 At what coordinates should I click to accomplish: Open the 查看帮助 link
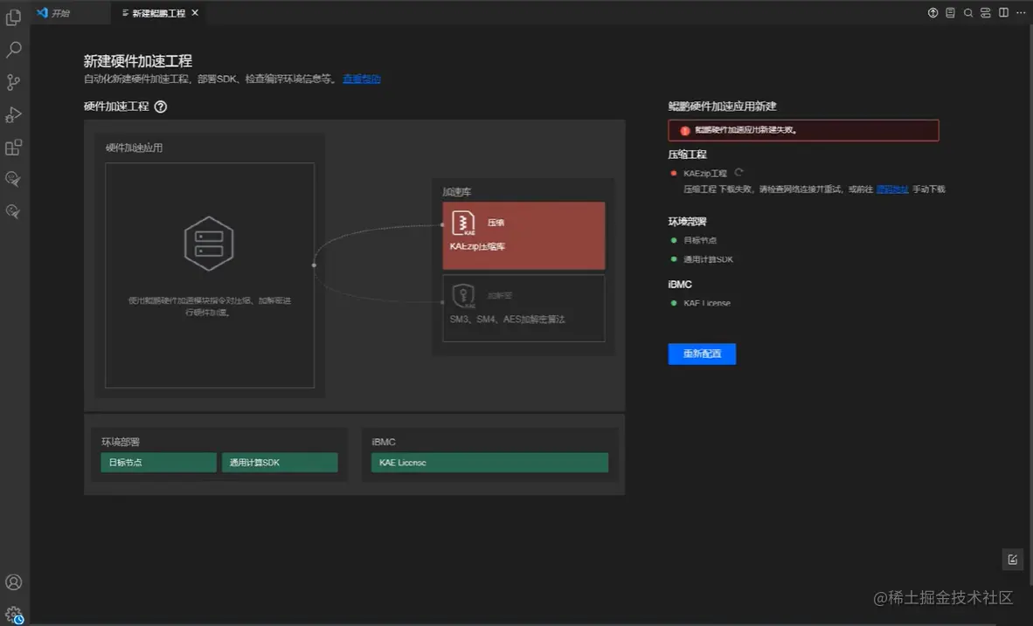(x=361, y=79)
